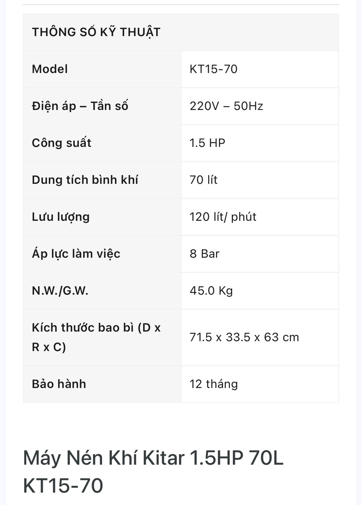This screenshot has width=362, height=505.
Task: Click the Model label cell
Action: 50,69
